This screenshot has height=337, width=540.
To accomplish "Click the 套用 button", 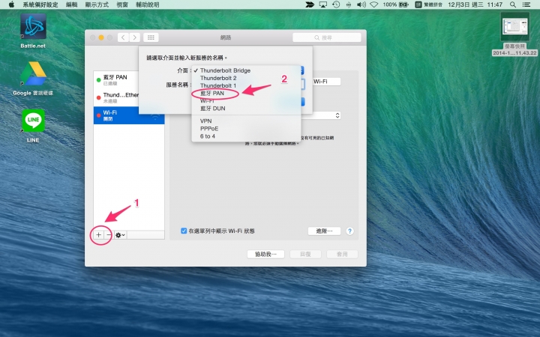I will click(342, 254).
